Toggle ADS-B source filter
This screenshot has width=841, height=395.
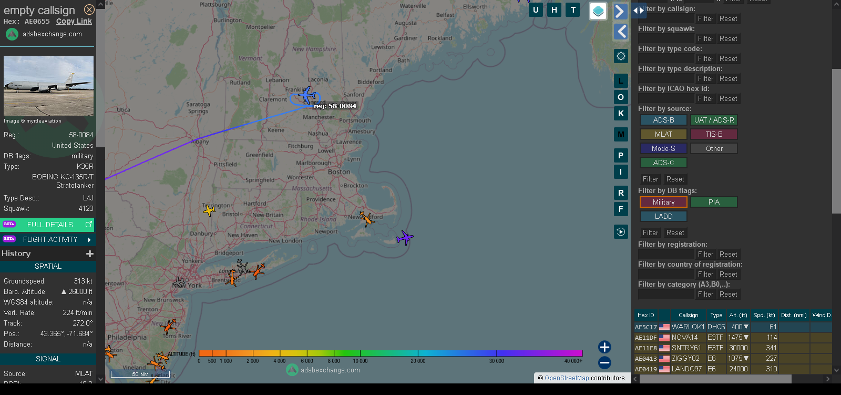pos(663,120)
